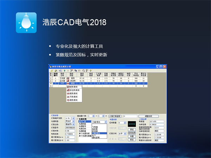Click the export sheet icon beside the hammer
211x158 pixels.
(x=60, y=71)
